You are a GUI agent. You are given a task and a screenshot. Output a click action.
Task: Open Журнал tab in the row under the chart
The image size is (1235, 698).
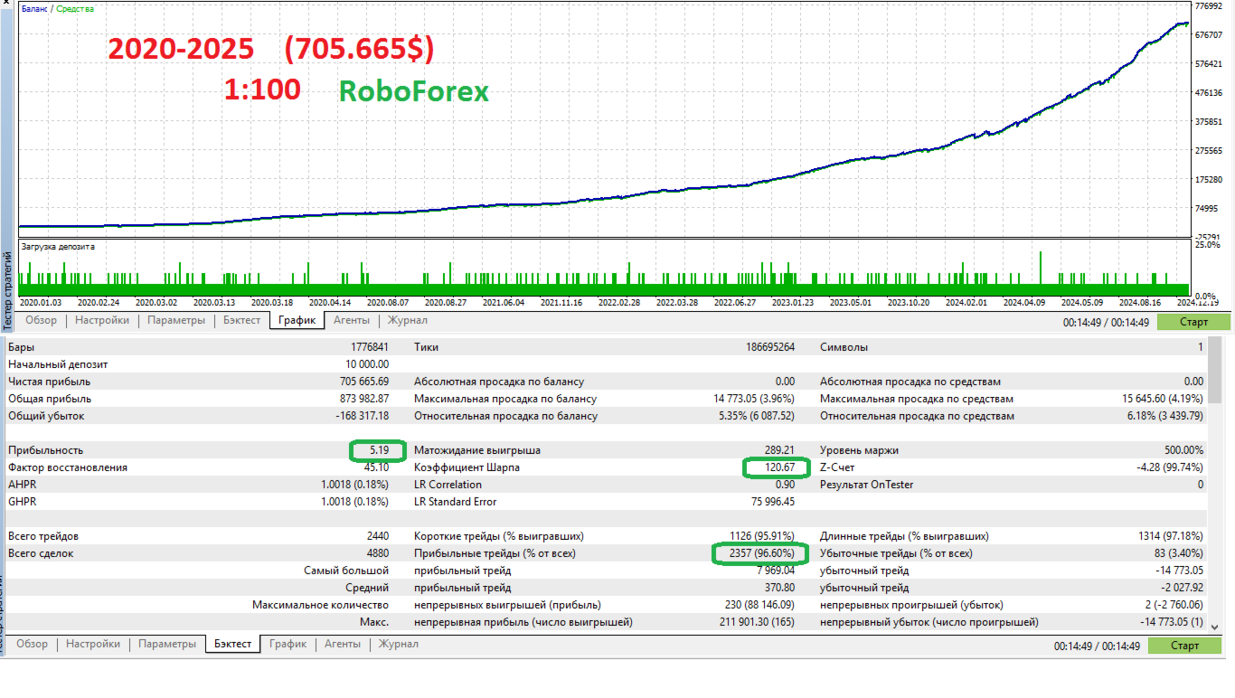click(407, 320)
